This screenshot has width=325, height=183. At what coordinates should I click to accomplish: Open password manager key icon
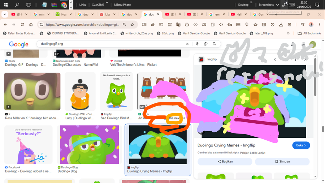[x=230, y=25]
